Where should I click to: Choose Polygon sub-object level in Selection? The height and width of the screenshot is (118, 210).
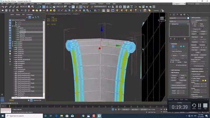tap(181, 47)
